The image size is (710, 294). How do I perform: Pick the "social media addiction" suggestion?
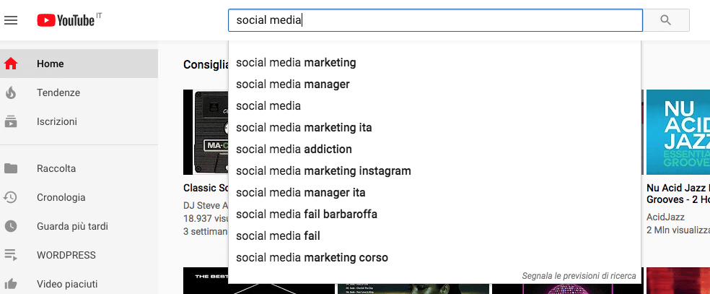[434, 150]
